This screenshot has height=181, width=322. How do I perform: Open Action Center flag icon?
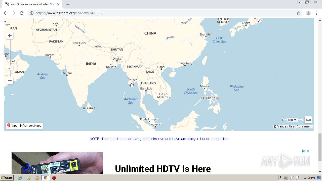pyautogui.click(x=298, y=178)
